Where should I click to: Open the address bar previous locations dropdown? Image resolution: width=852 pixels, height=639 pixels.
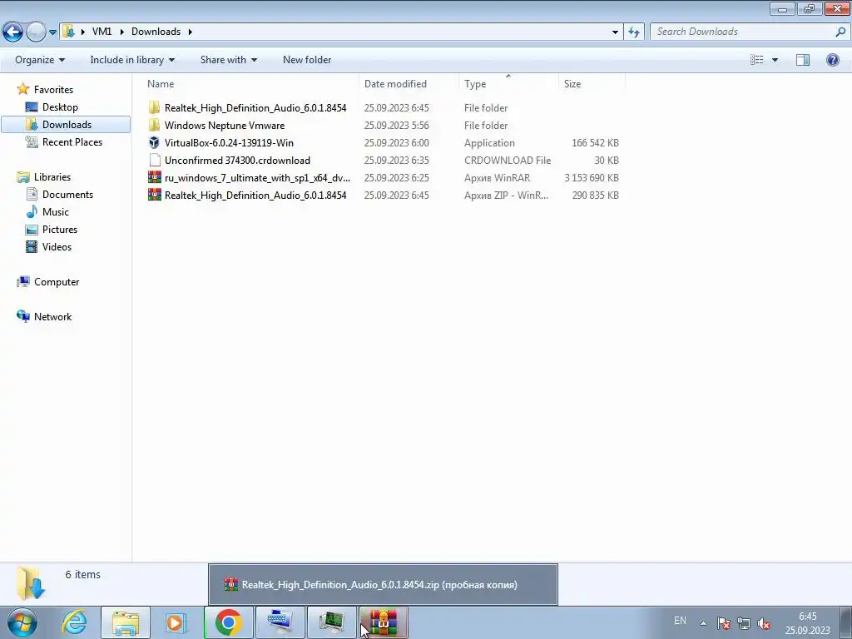pyautogui.click(x=615, y=32)
